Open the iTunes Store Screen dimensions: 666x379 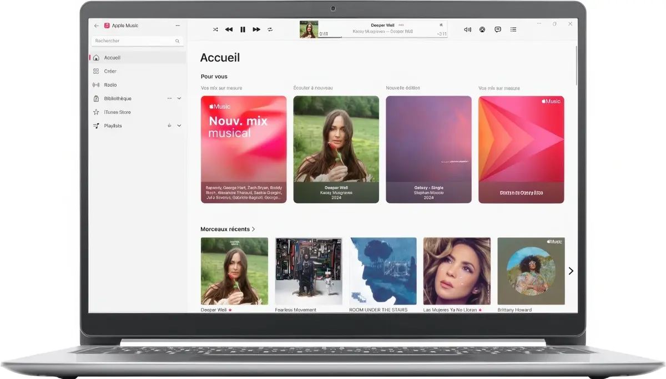point(138,112)
